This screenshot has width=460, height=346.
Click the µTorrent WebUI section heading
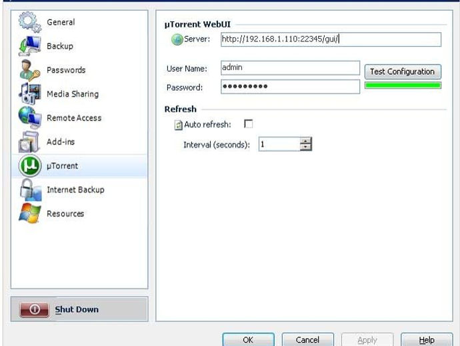click(197, 25)
